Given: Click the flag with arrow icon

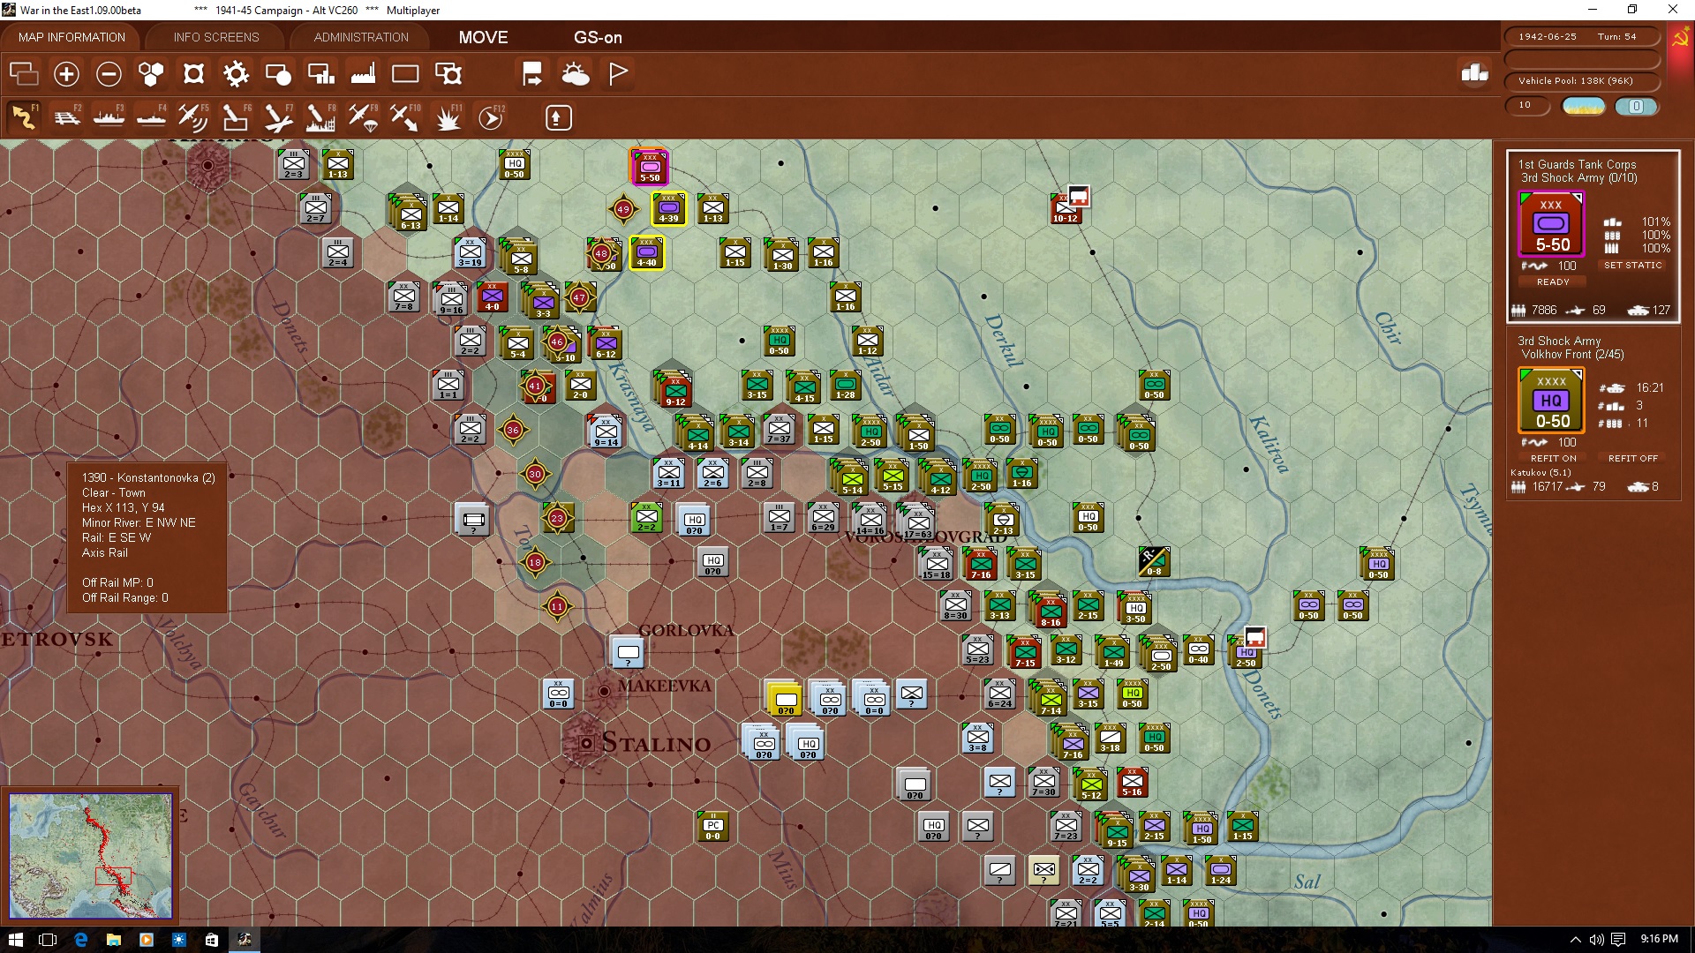Looking at the screenshot, I should [x=532, y=74].
